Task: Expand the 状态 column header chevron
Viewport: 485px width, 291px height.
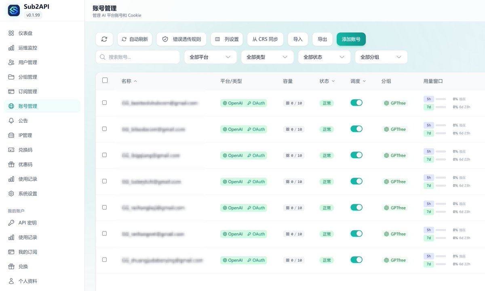Action: click(333, 81)
